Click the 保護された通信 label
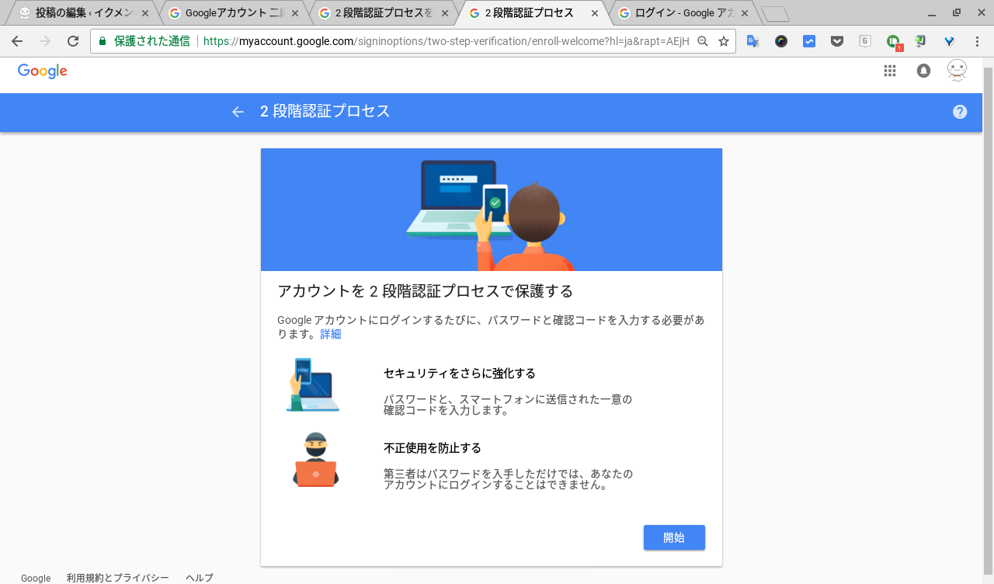This screenshot has width=994, height=584. [x=151, y=41]
